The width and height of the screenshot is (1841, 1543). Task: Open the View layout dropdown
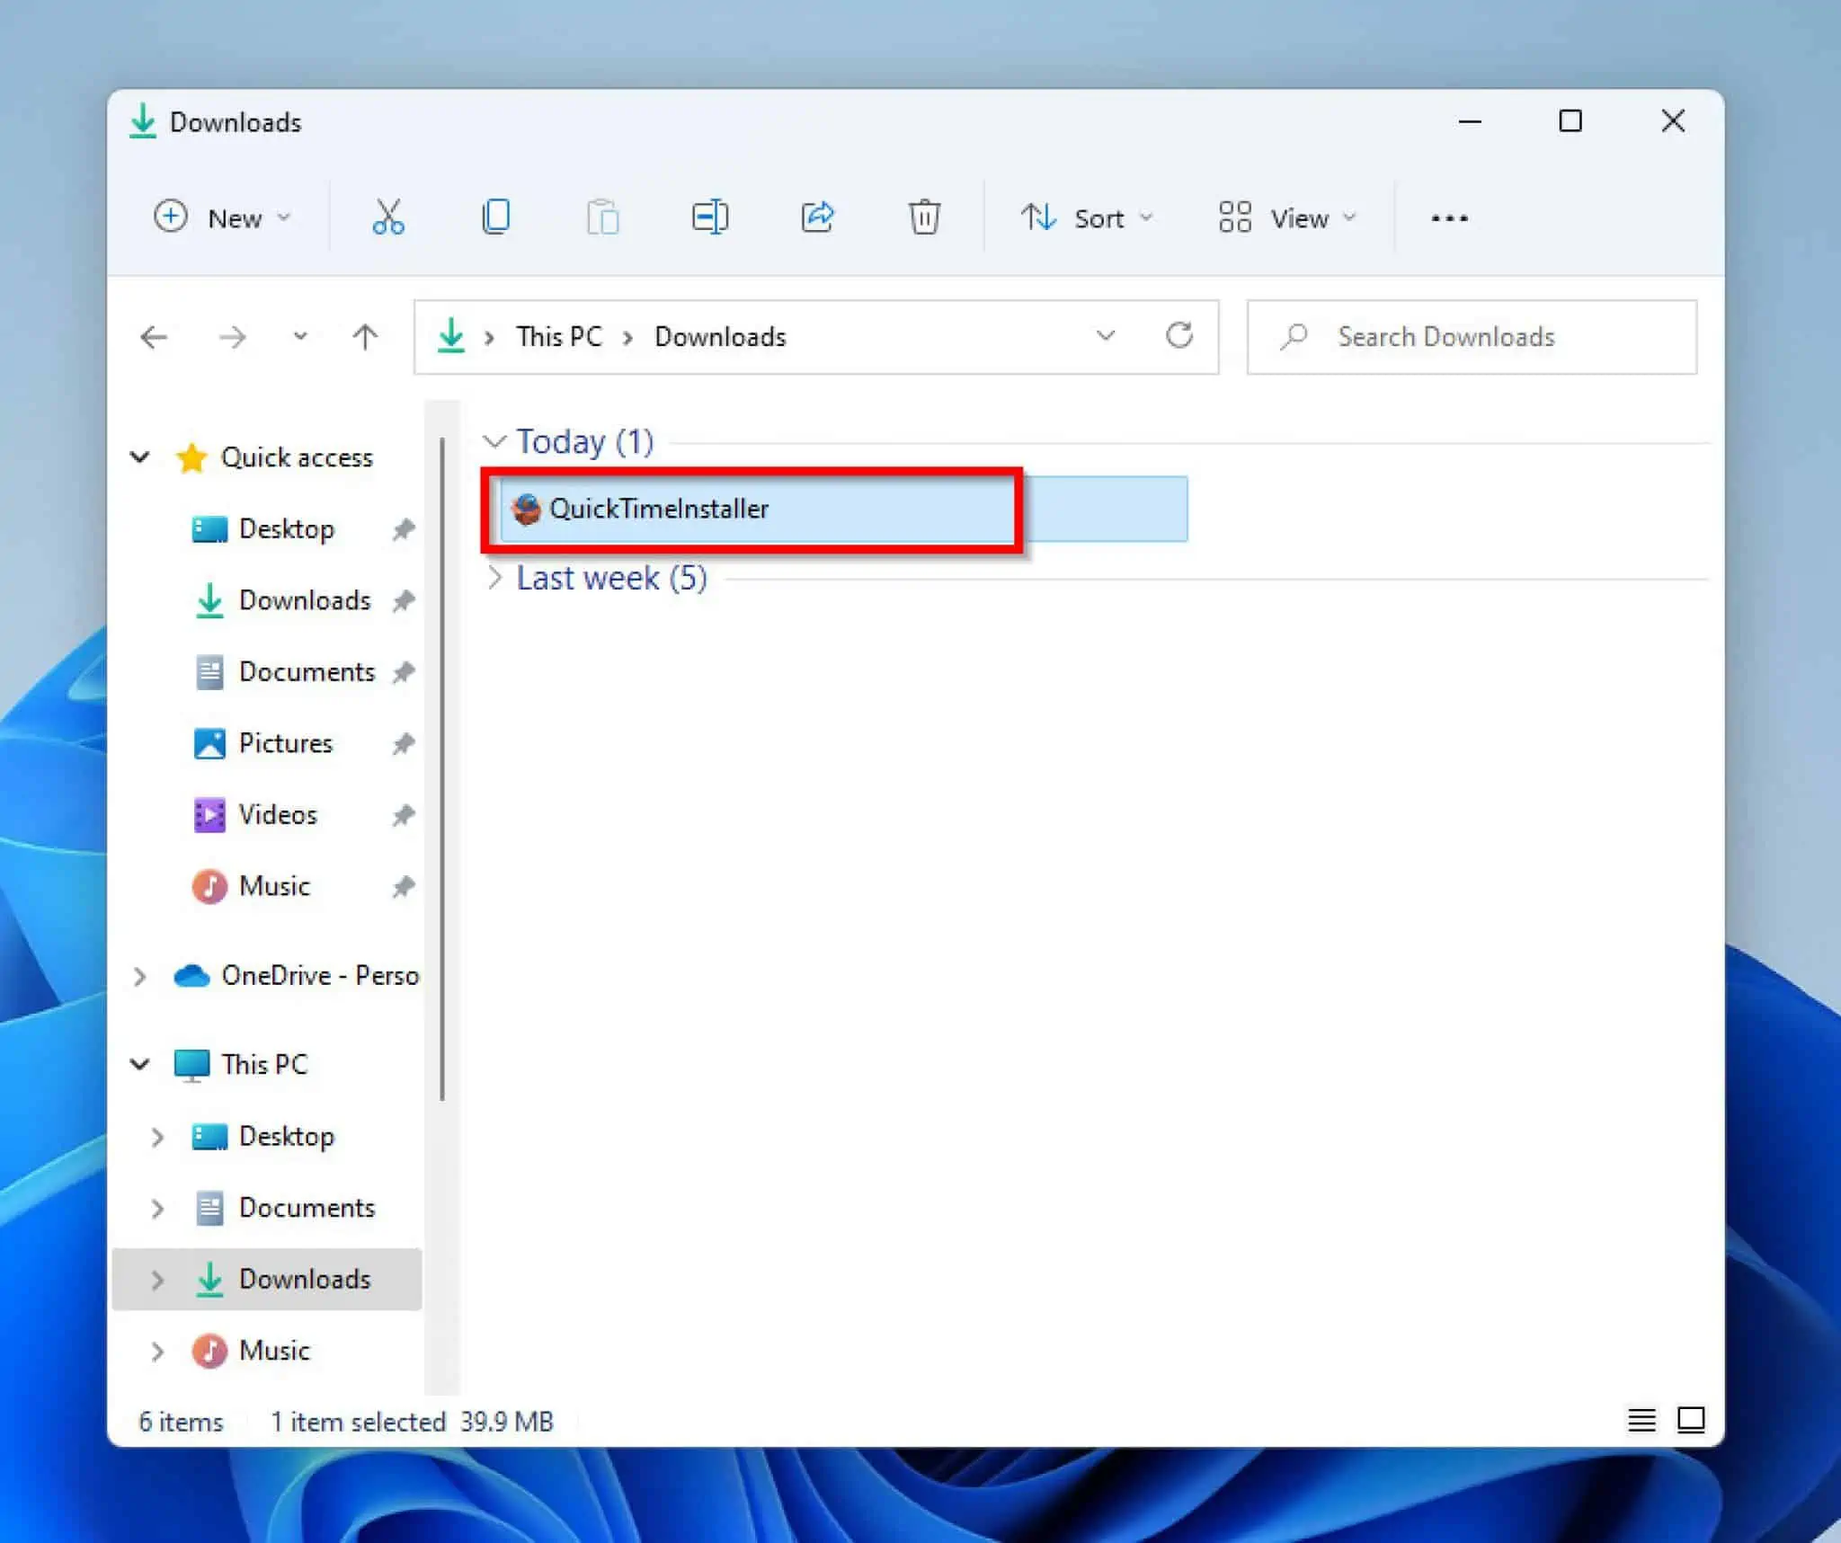1287,217
